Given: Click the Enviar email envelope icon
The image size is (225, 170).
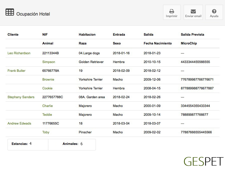Looking at the screenshot, I should pos(193,11).
